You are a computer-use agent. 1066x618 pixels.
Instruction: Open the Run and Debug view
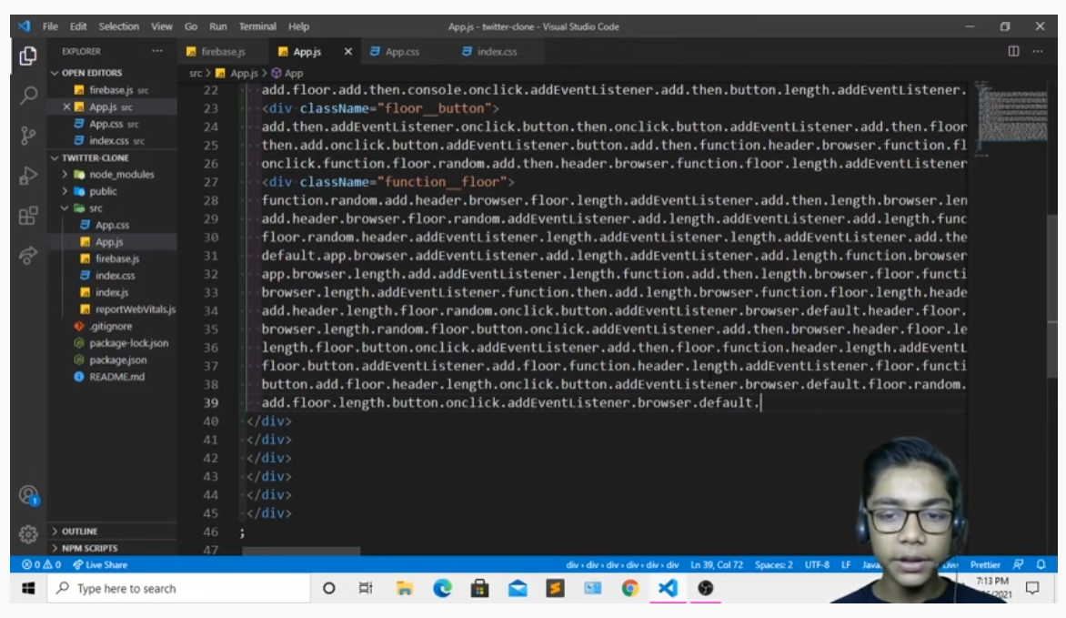coord(28,176)
